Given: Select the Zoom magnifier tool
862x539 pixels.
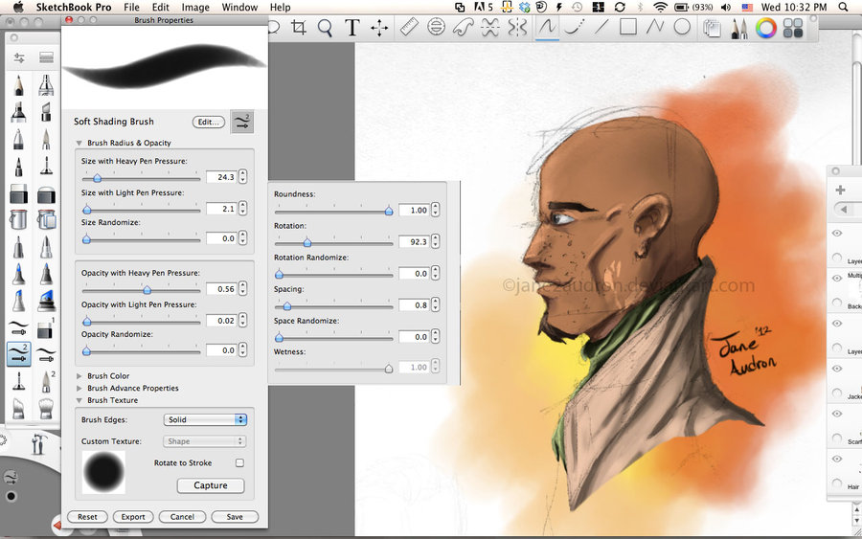Looking at the screenshot, I should point(325,28).
